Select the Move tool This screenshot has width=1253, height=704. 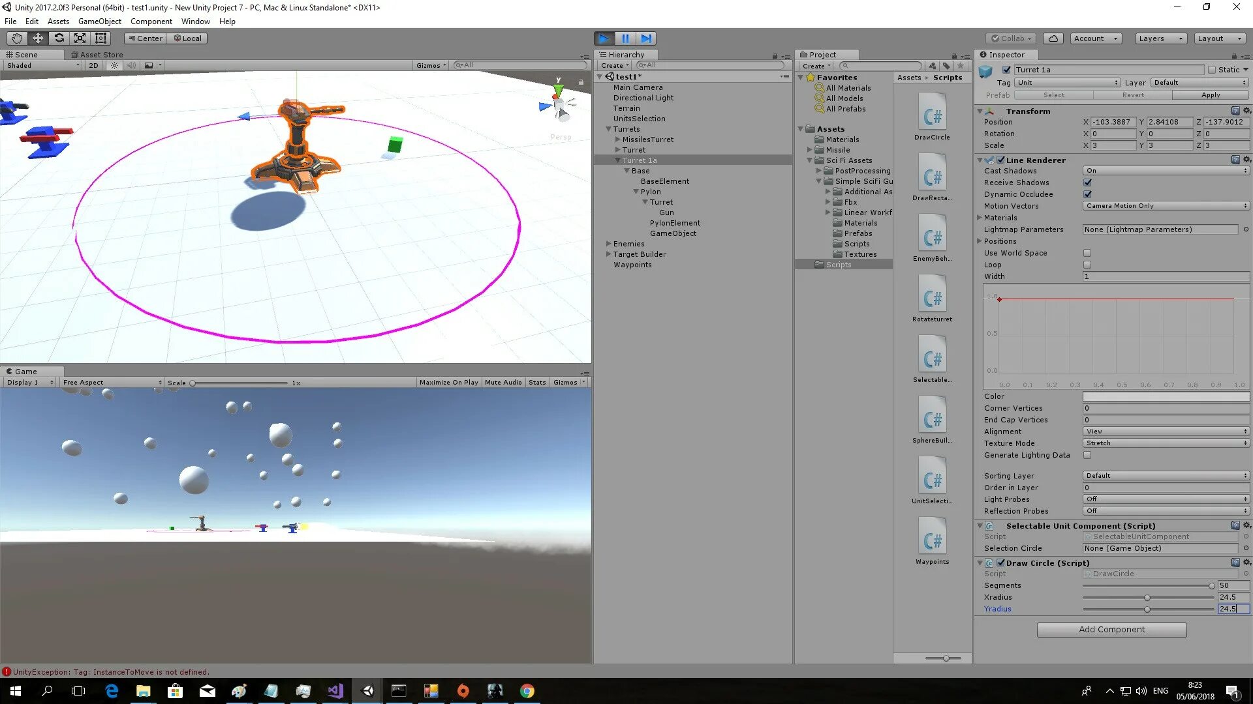click(38, 38)
